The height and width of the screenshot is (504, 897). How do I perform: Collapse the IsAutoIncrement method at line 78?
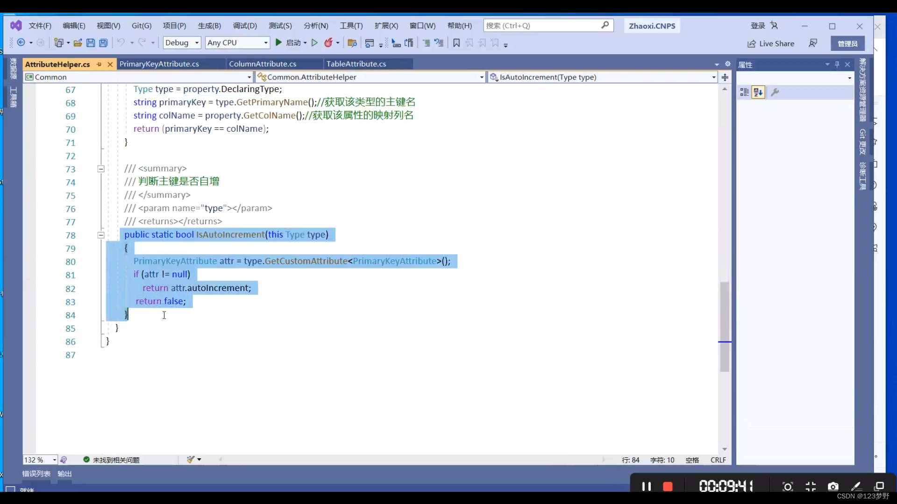coord(101,235)
